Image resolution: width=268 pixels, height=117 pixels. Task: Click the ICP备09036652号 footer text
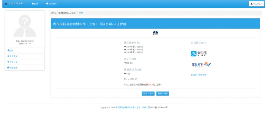click(159, 108)
